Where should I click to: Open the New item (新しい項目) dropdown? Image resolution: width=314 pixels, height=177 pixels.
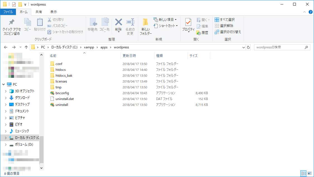point(165,19)
